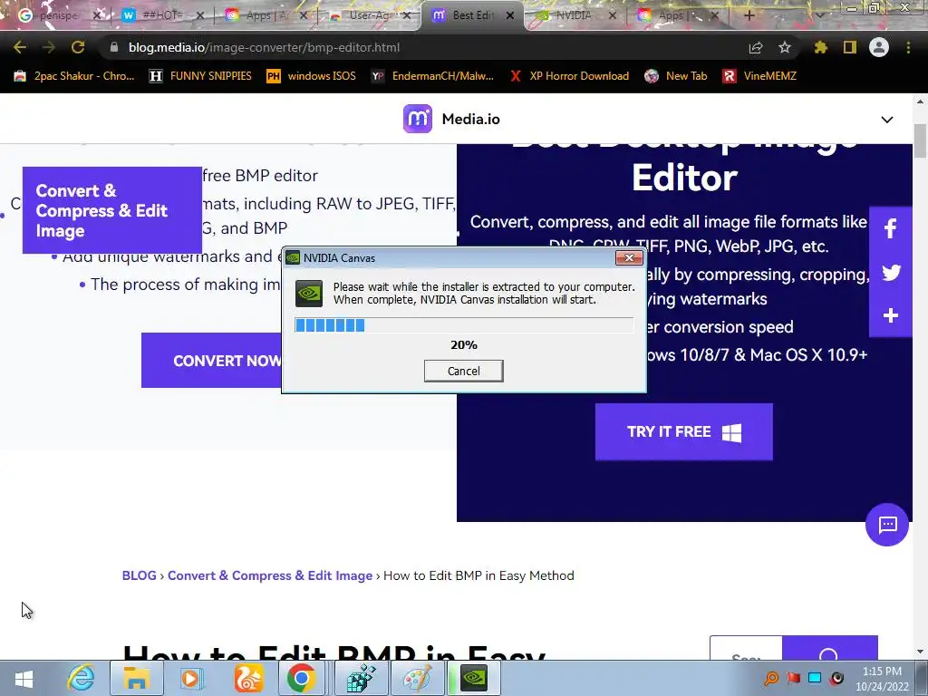Open windows ISOS bookmark
This screenshot has height=696, width=928.
(x=312, y=76)
